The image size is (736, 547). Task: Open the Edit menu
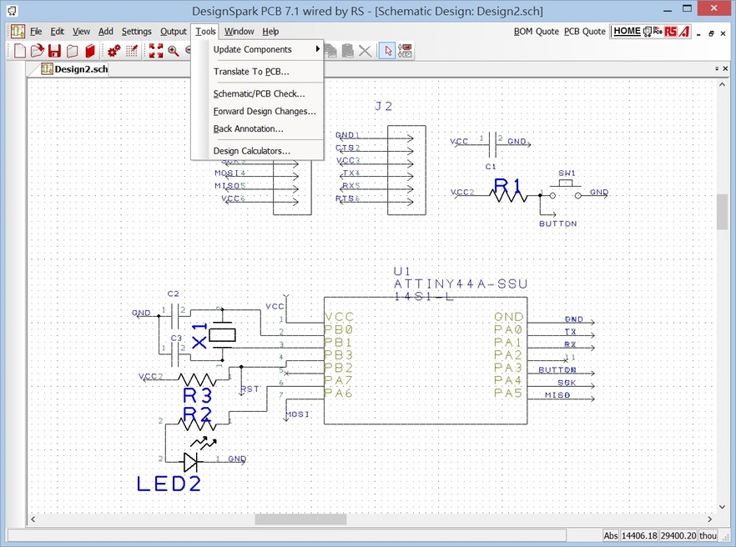(x=58, y=32)
